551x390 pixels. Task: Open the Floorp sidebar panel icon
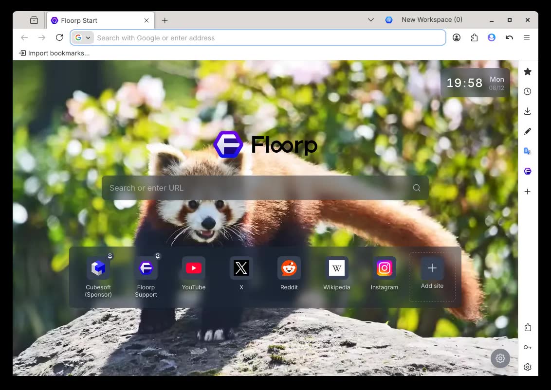[528, 171]
